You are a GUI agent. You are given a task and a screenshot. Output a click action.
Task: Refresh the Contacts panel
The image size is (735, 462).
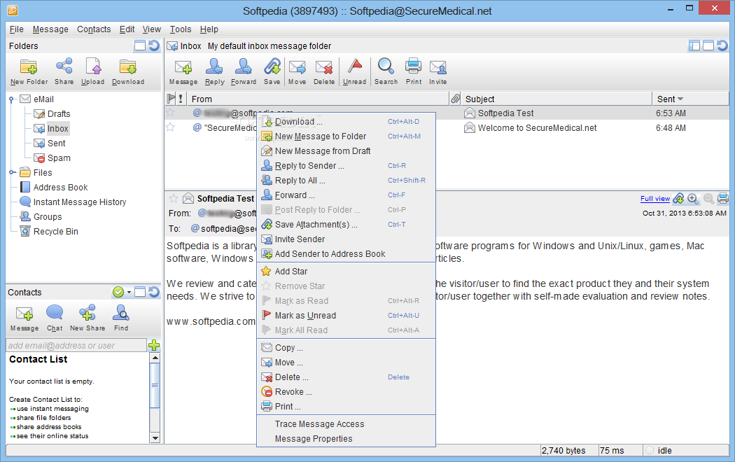pyautogui.click(x=154, y=292)
